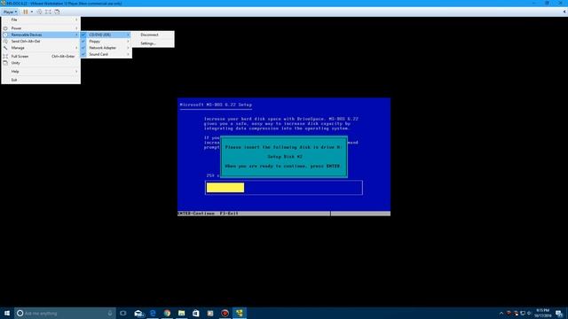Expand the Help submenu arrow

coord(76,71)
